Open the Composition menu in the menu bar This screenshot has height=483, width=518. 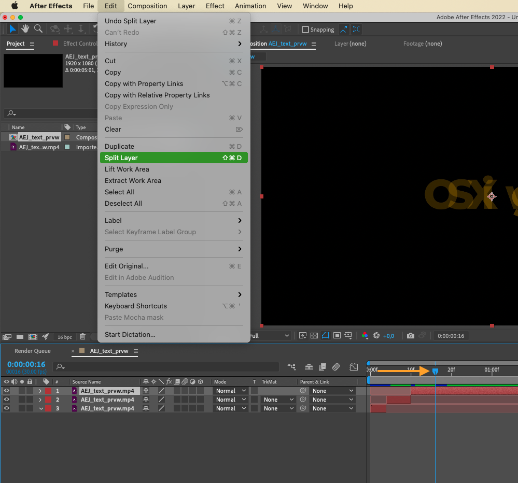click(147, 6)
